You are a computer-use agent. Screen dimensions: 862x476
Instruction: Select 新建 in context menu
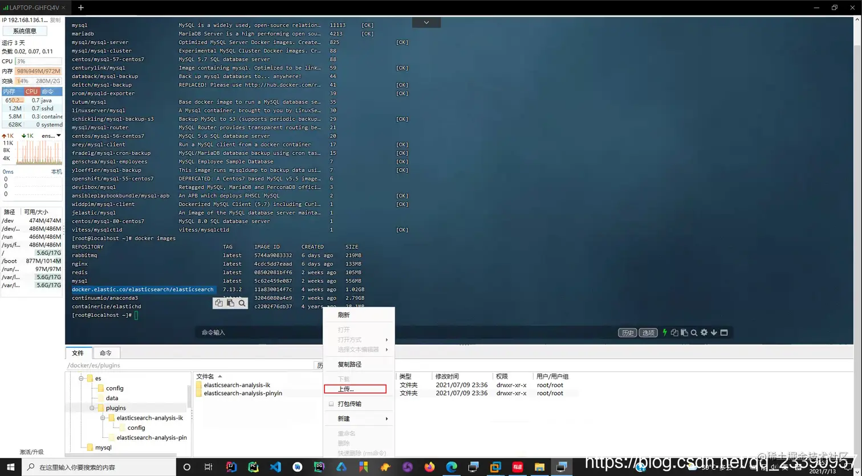(344, 418)
